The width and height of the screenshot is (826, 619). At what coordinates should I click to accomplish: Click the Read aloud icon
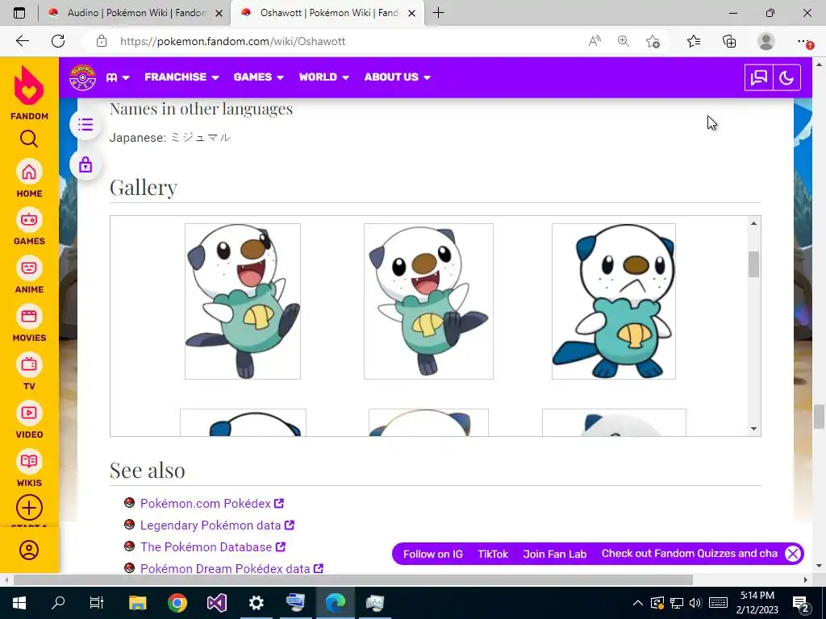594,41
